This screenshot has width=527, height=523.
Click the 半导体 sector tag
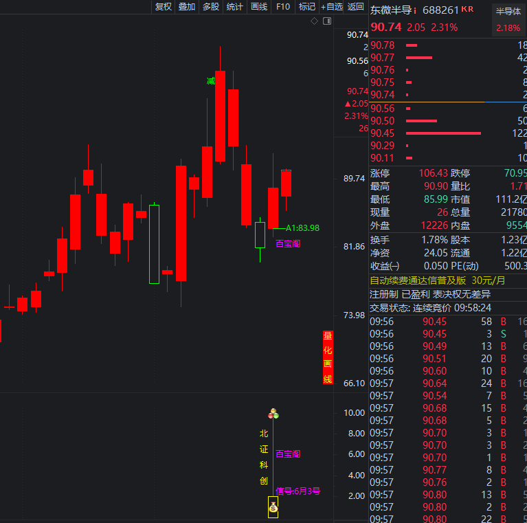[x=508, y=12]
